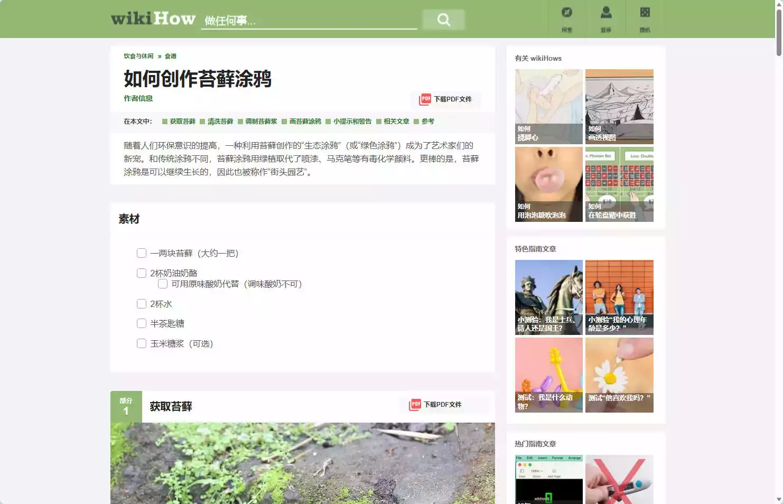
Task: Open 我的心理年龄是多少 quiz thumbnail
Action: (619, 297)
